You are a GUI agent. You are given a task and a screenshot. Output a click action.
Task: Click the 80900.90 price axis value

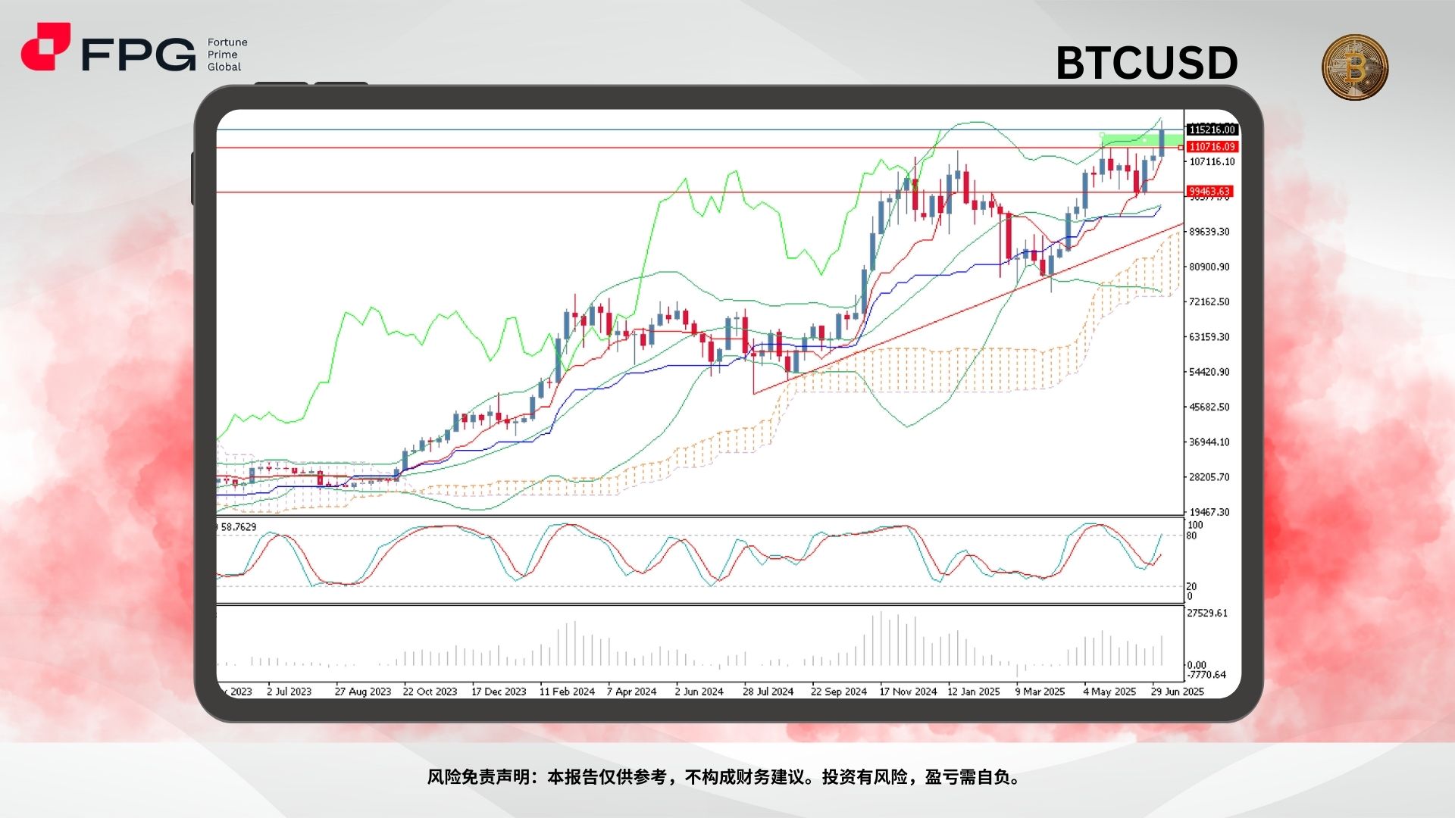click(1209, 267)
